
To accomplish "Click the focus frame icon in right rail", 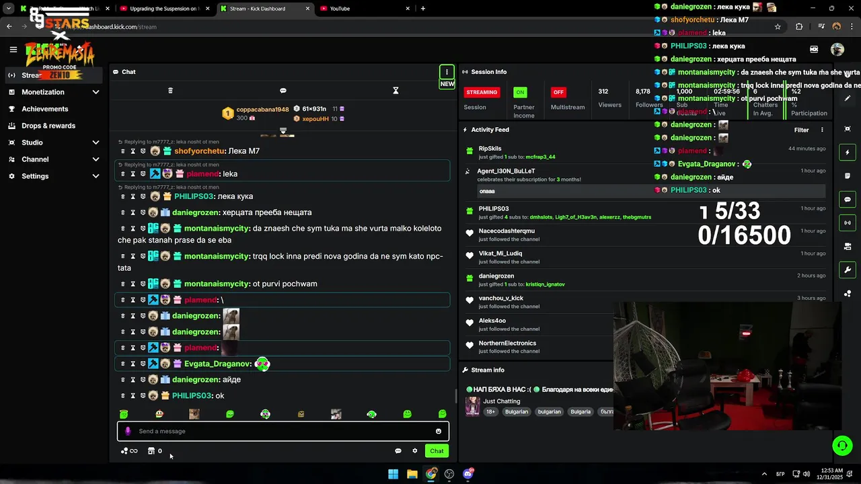I will coord(848,129).
